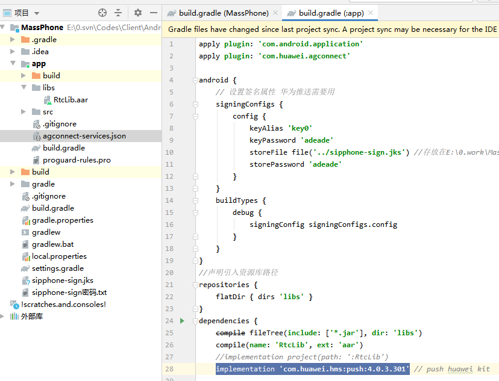499x381 pixels.
Task: Click signingConfigs.config text on line 16
Action: [x=353, y=225]
